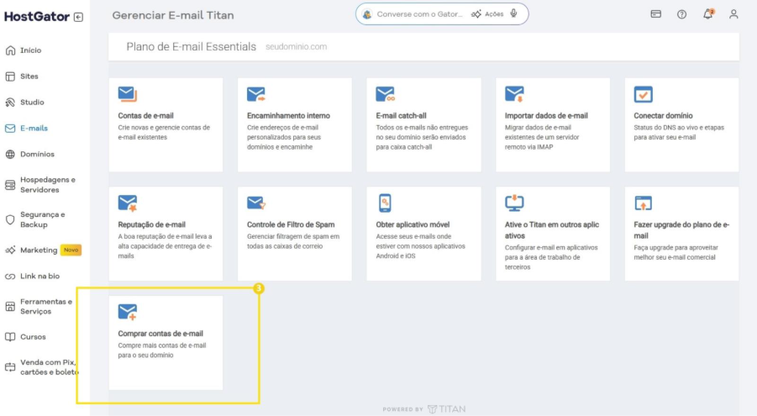Click the Venda com Pix payment icon
The image size is (757, 416).
pyautogui.click(x=10, y=367)
